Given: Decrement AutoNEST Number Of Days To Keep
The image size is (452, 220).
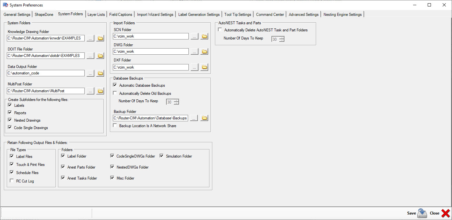Looking at the screenshot, I should (282, 40).
